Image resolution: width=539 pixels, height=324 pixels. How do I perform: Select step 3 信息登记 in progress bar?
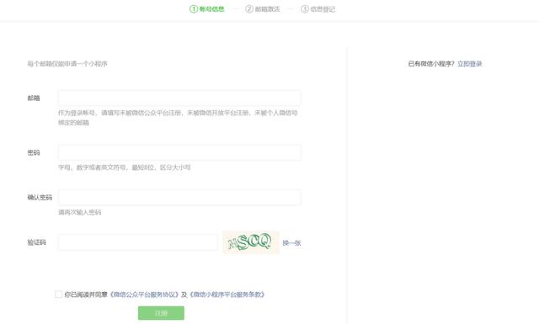[x=318, y=9]
